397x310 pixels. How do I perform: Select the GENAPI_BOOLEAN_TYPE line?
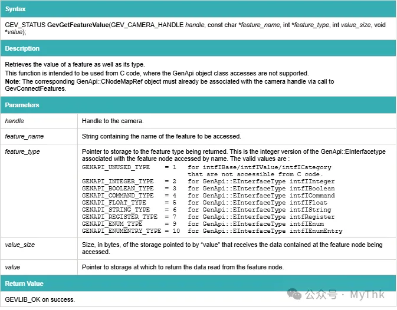[208, 189]
